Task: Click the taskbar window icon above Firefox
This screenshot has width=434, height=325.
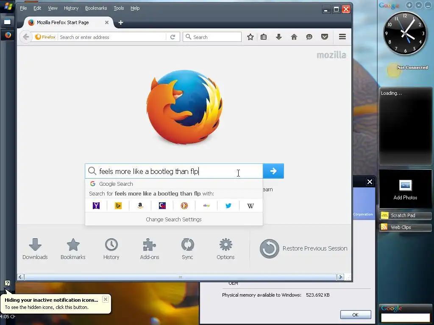Action: [x=8, y=22]
